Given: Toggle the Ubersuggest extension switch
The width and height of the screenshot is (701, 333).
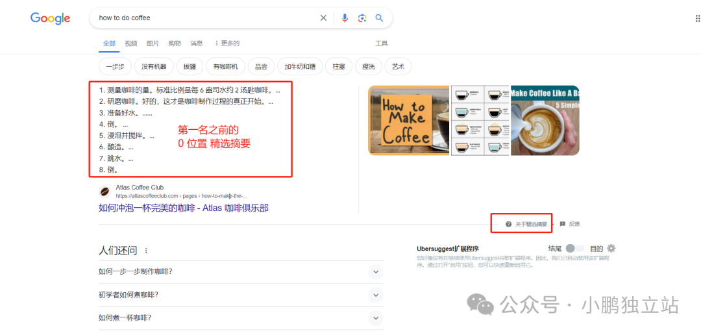Looking at the screenshot, I should (574, 249).
